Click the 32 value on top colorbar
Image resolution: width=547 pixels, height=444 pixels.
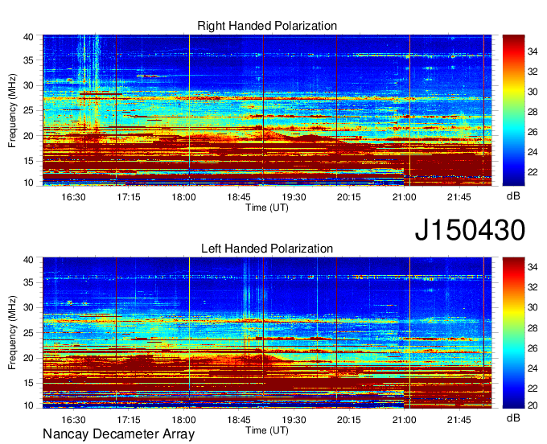[x=533, y=72]
